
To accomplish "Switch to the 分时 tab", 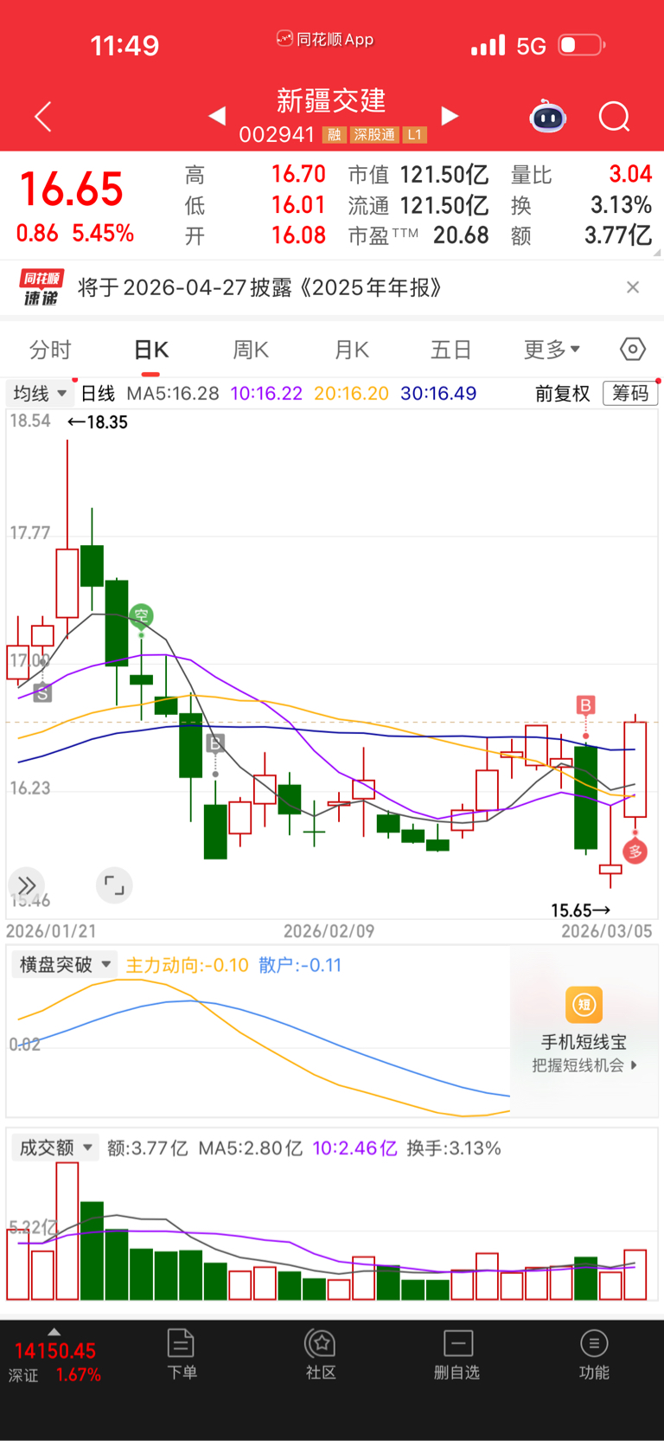I will pyautogui.click(x=50, y=350).
